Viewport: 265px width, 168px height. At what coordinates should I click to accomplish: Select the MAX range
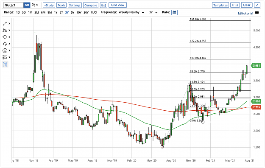pyautogui.click(x=94, y=12)
